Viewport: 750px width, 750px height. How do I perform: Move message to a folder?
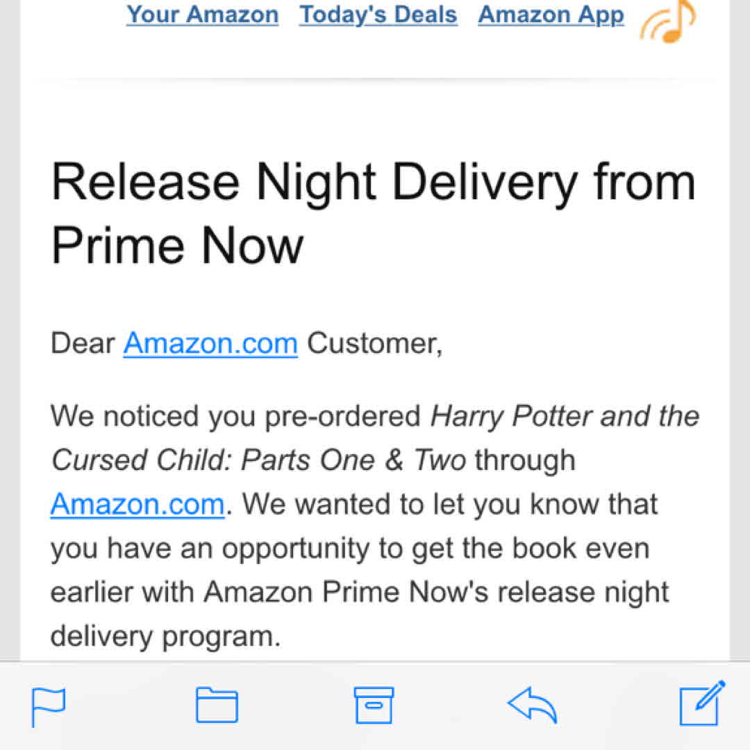click(x=217, y=706)
